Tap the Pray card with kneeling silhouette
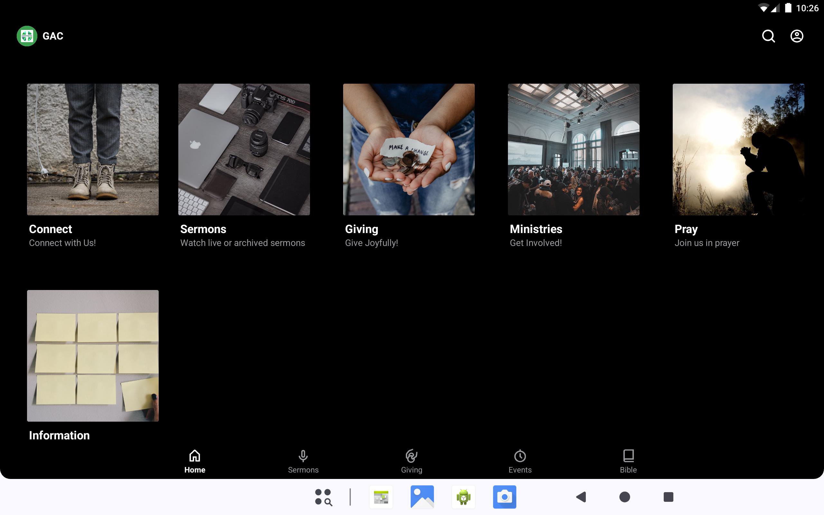This screenshot has width=824, height=515. [738, 149]
